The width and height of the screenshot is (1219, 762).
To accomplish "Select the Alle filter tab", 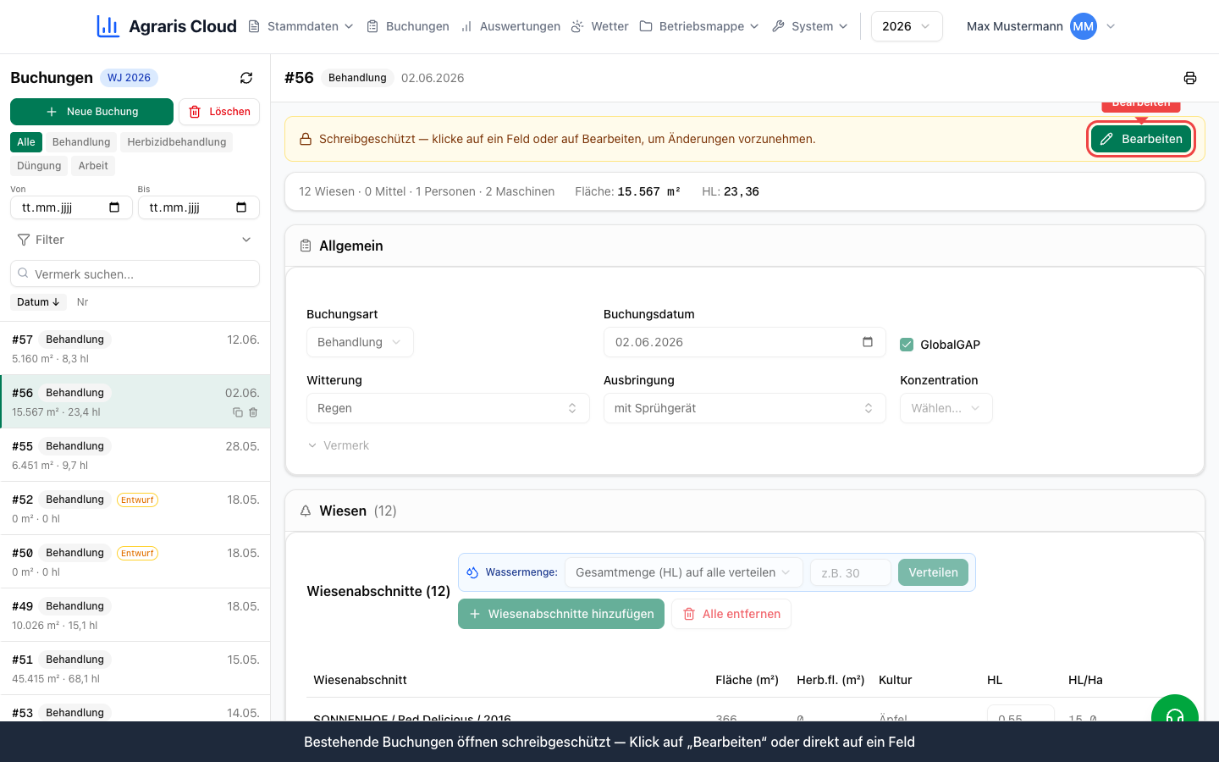I will pyautogui.click(x=26, y=142).
